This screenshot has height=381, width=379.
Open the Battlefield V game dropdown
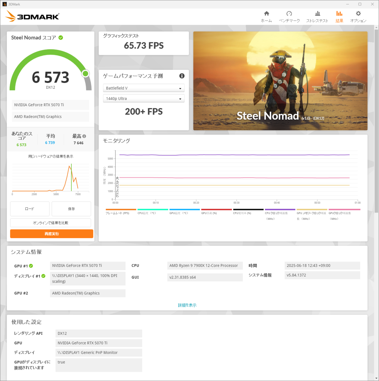(x=144, y=88)
